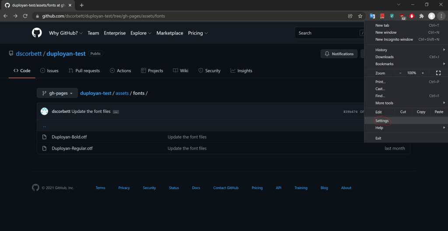This screenshot has height=231, width=448.
Task: Expand the gh-pages branch dropdown
Action: point(57,93)
